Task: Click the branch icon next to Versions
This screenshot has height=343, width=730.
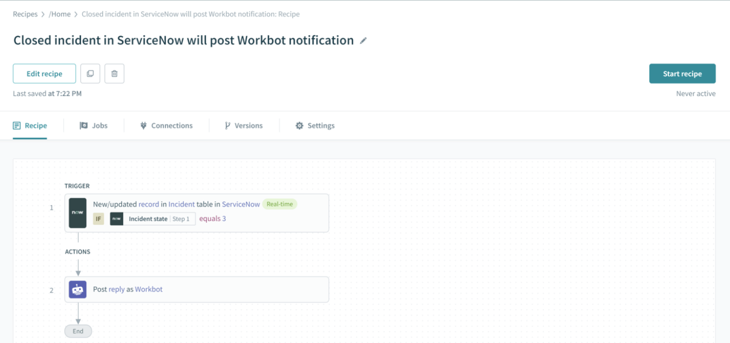Action: pyautogui.click(x=227, y=125)
